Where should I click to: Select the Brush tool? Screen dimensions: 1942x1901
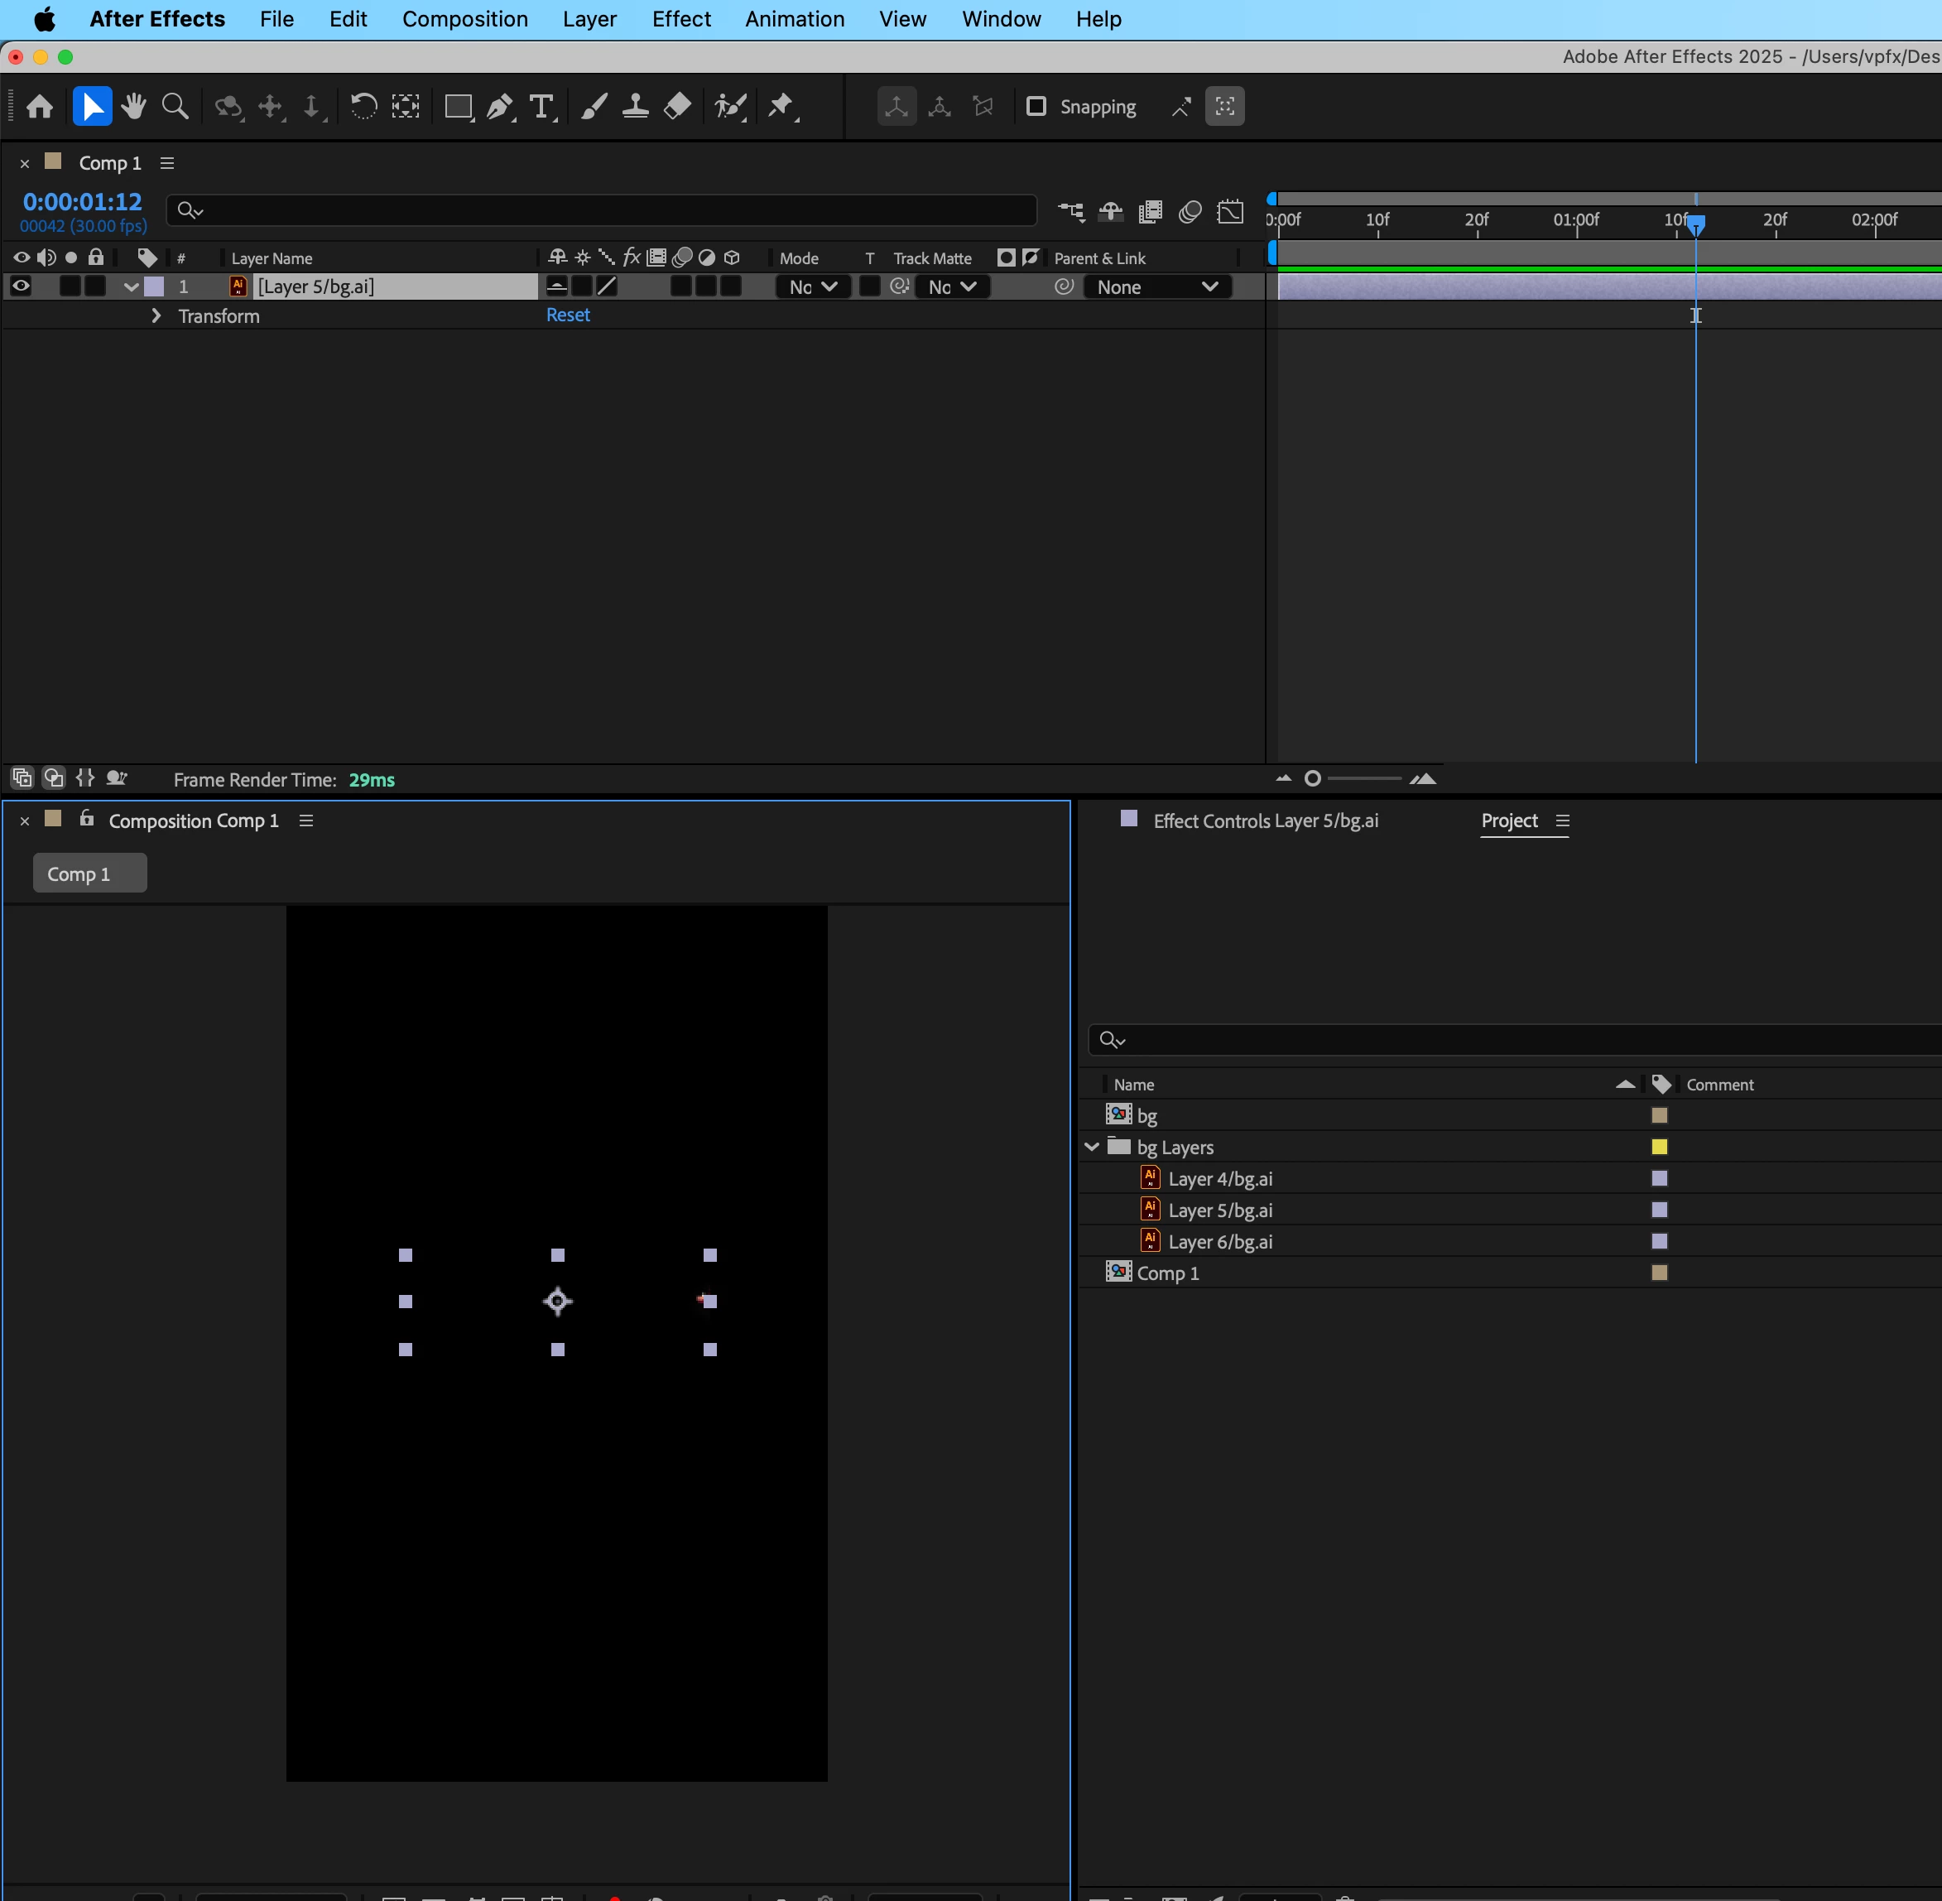point(594,106)
